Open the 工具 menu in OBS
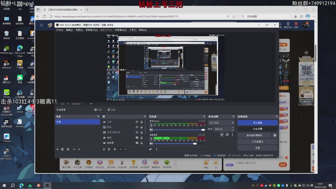 point(133,30)
